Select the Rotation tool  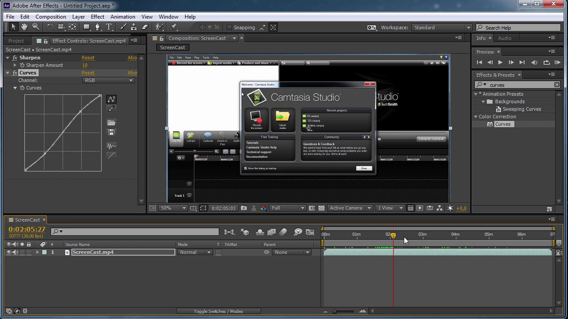click(x=50, y=27)
